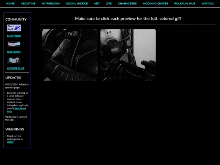The height and width of the screenshot is (165, 220).
Task: Open Characters page
Action: 127,4
